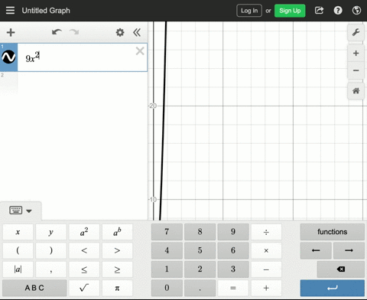Reset graph to default home view
This screenshot has width=367, height=300.
(x=356, y=90)
